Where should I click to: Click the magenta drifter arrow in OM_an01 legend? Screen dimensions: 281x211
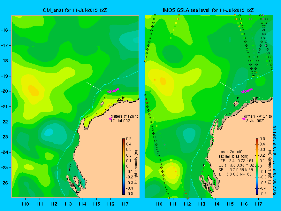click(x=110, y=119)
